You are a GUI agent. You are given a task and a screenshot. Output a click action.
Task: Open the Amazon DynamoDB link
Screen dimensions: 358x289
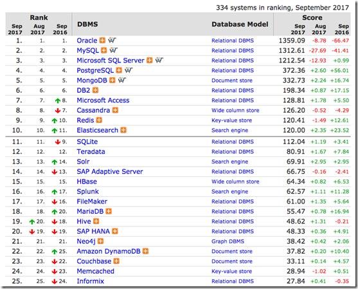tap(109, 251)
